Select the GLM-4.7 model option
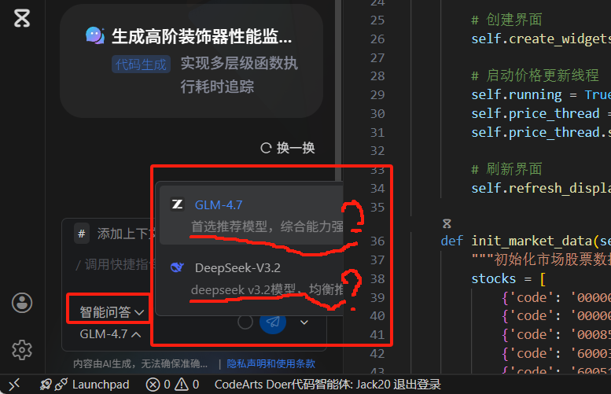Viewport: 611px width, 394px height. (252, 215)
